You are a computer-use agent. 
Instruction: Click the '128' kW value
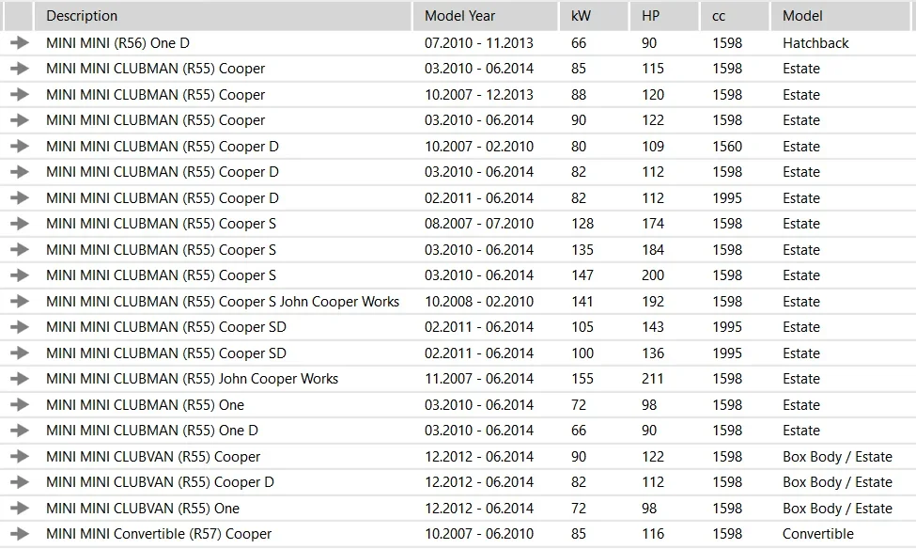coord(582,224)
